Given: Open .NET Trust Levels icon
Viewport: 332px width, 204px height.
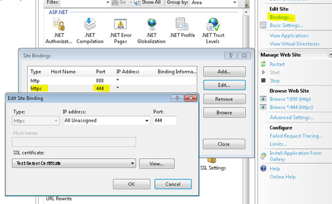Looking at the screenshot, I should point(213,24).
